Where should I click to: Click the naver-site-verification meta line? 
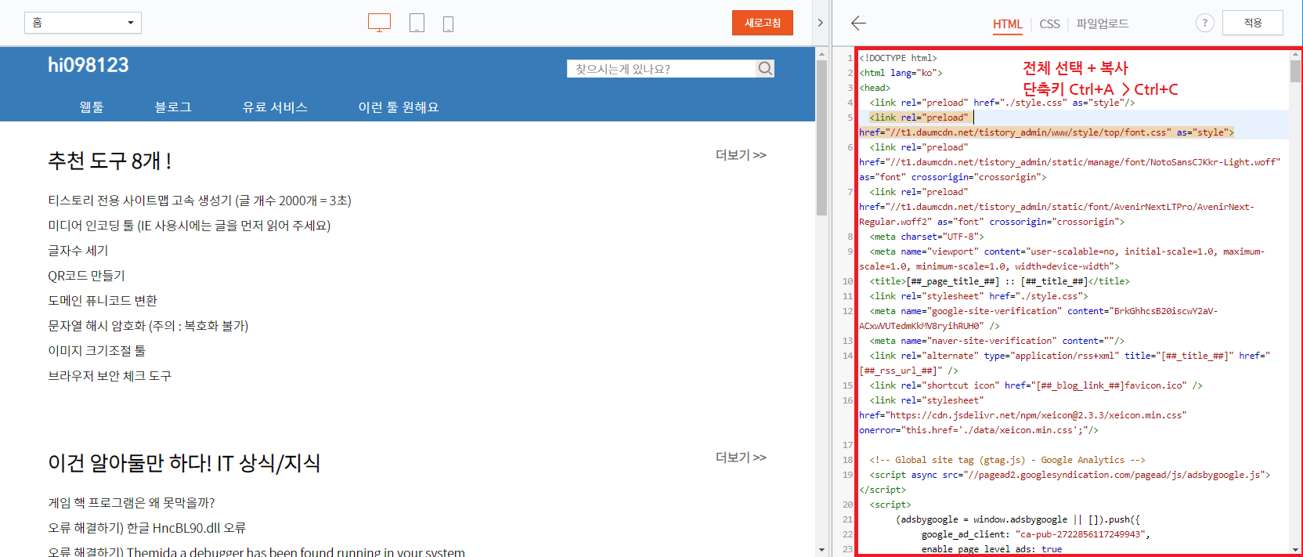(x=997, y=341)
